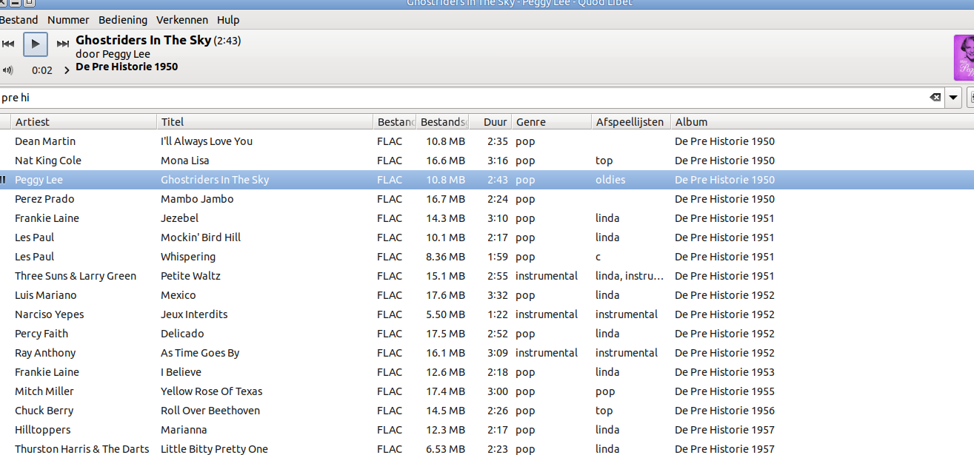Sort the list by Duur column
Screen dimensions: 974x455
(495, 122)
